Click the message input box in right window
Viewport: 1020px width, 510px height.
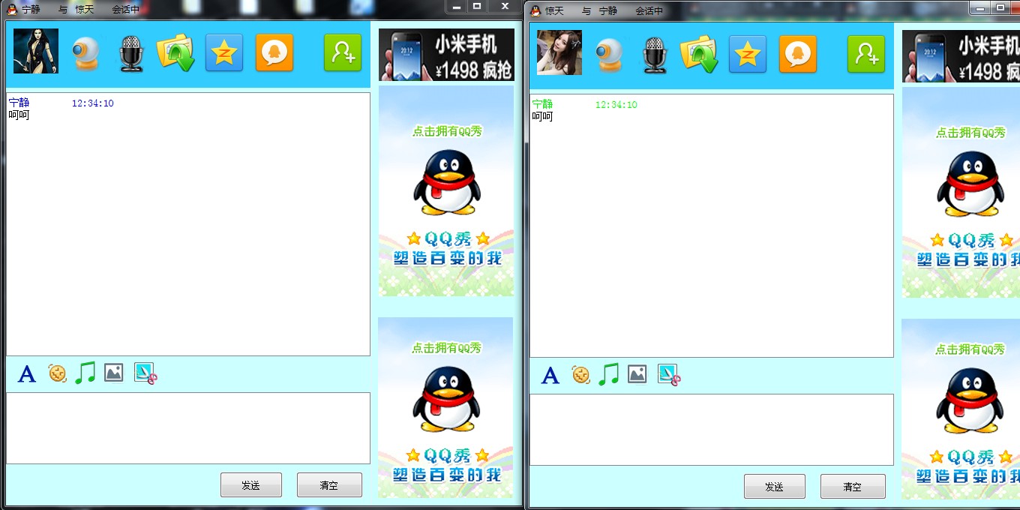pos(712,430)
